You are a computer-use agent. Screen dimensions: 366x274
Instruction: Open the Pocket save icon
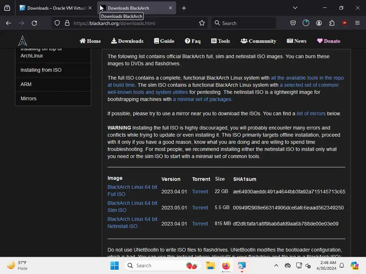[293, 23]
